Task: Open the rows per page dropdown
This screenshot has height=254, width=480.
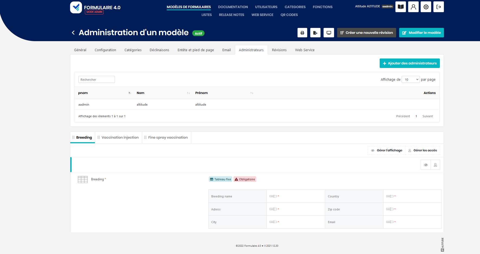Action: (x=411, y=79)
